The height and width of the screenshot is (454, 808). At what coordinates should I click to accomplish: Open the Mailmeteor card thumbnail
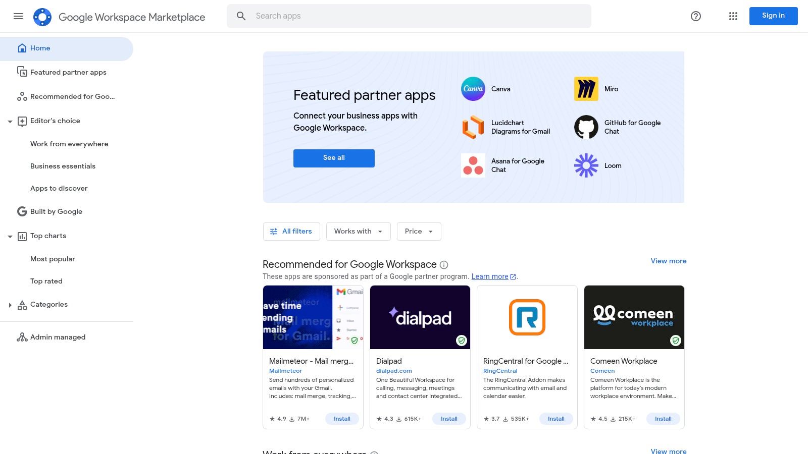pyautogui.click(x=313, y=317)
